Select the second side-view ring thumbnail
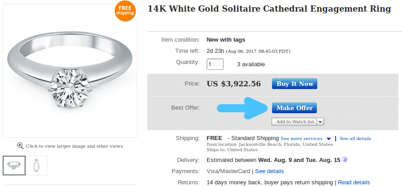The image size is (402, 187). [37, 166]
